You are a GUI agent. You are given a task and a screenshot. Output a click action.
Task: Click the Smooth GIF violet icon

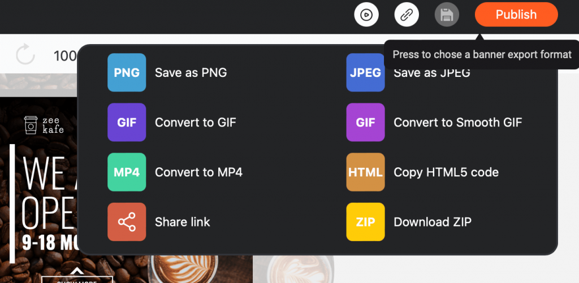(x=366, y=122)
